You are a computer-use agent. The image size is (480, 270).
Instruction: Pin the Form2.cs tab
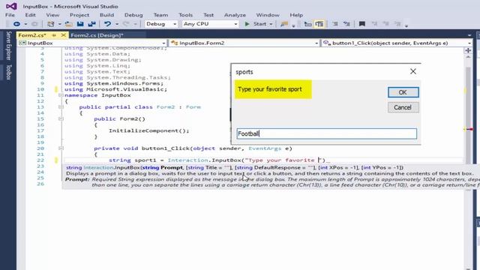coord(54,35)
